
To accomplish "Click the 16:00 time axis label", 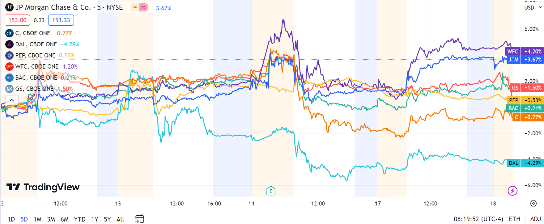I will click(214, 204).
